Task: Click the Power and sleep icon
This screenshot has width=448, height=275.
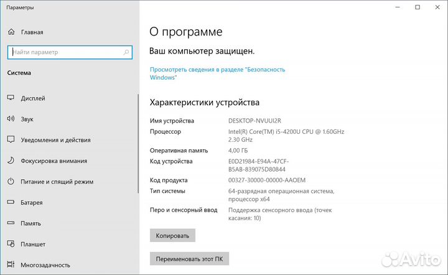Action: point(11,182)
